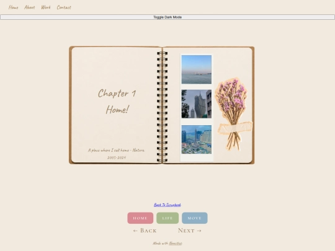Image resolution: width=335 pixels, height=251 pixels.
Task: Open the Contact nav link
Action: (x=64, y=7)
